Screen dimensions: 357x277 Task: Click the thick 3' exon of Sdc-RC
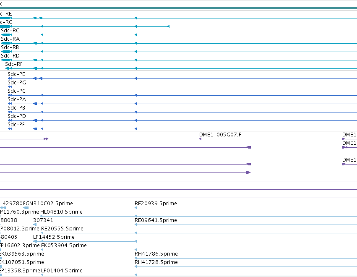[5, 35]
